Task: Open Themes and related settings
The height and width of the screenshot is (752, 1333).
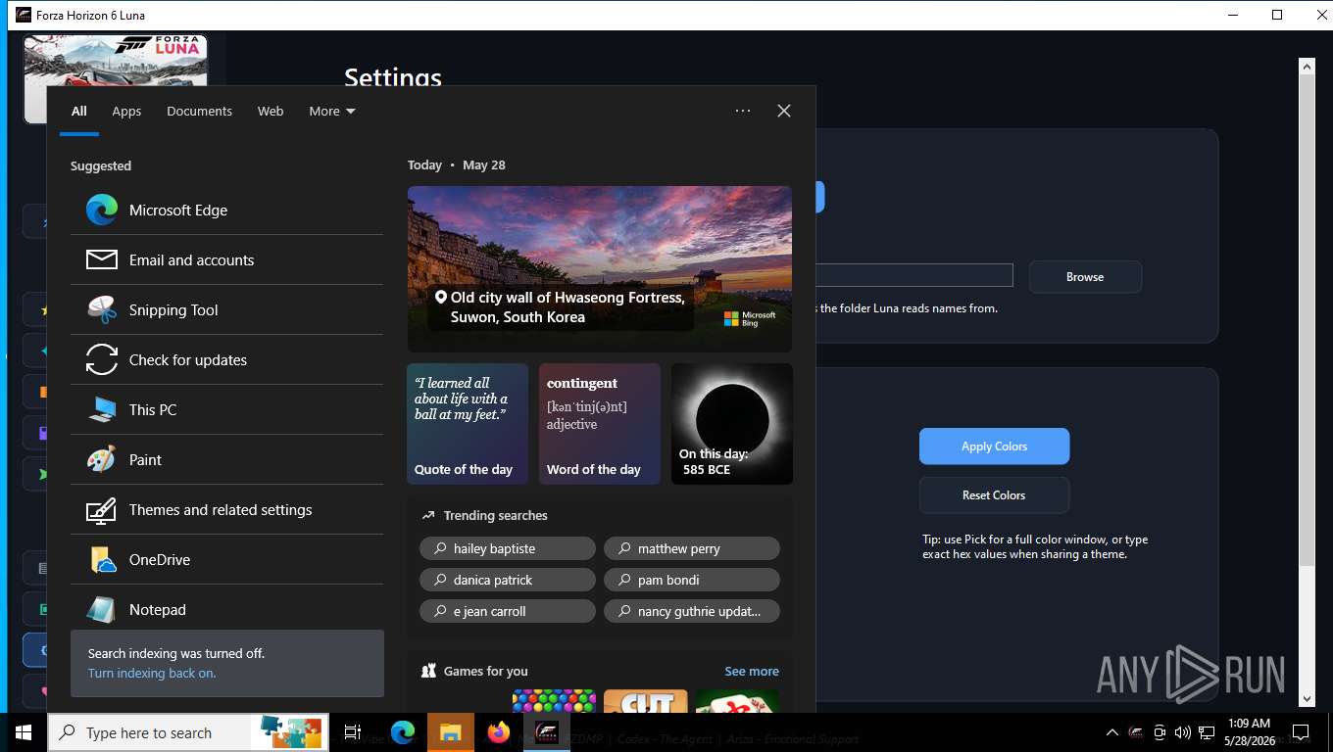Action: [x=226, y=509]
